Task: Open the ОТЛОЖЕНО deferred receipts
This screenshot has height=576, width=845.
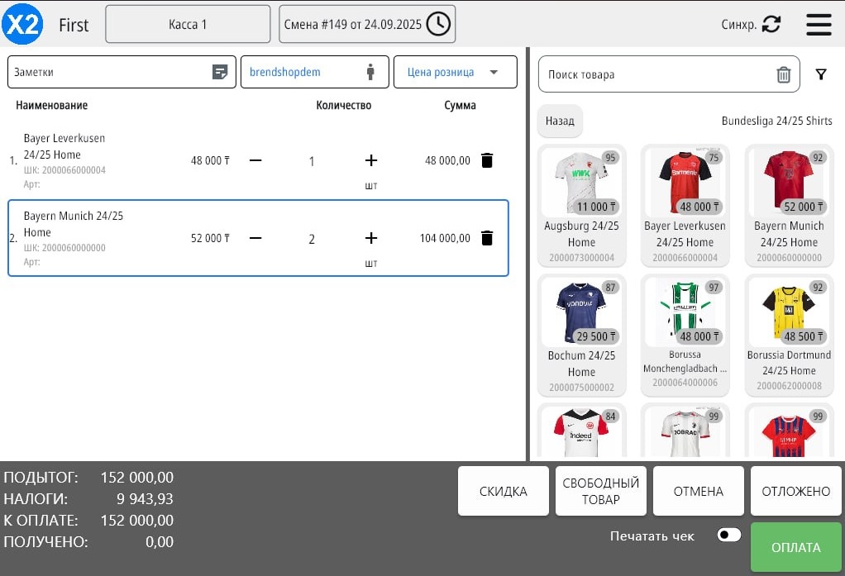Action: click(795, 491)
